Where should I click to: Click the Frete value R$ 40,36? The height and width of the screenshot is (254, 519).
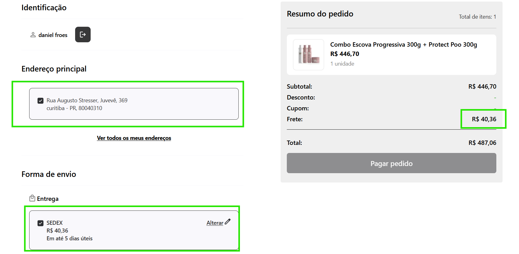(x=484, y=119)
